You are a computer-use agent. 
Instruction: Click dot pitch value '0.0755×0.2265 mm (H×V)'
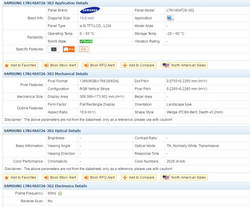point(187,81)
